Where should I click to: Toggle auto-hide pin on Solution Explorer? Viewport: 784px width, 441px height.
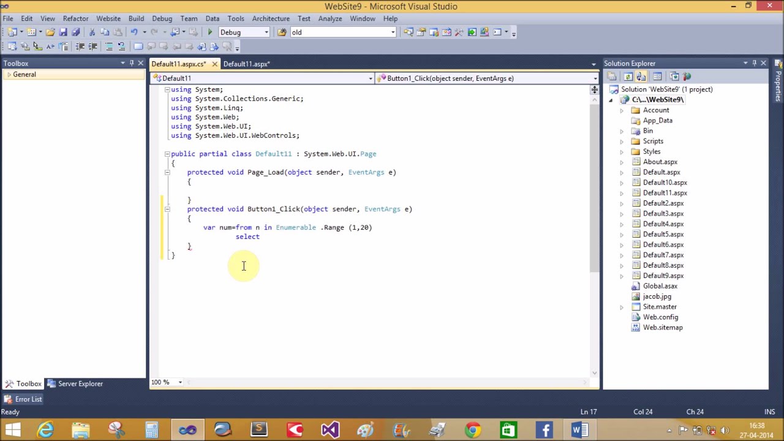[x=754, y=63]
